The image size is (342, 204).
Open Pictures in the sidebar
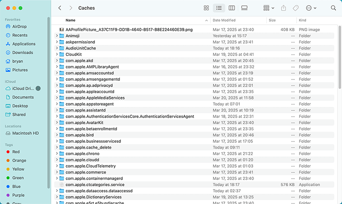tap(20, 70)
